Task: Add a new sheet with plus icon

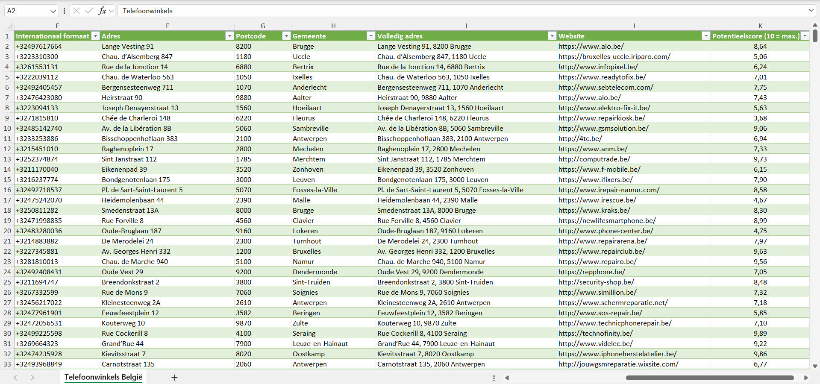Action: (174, 378)
